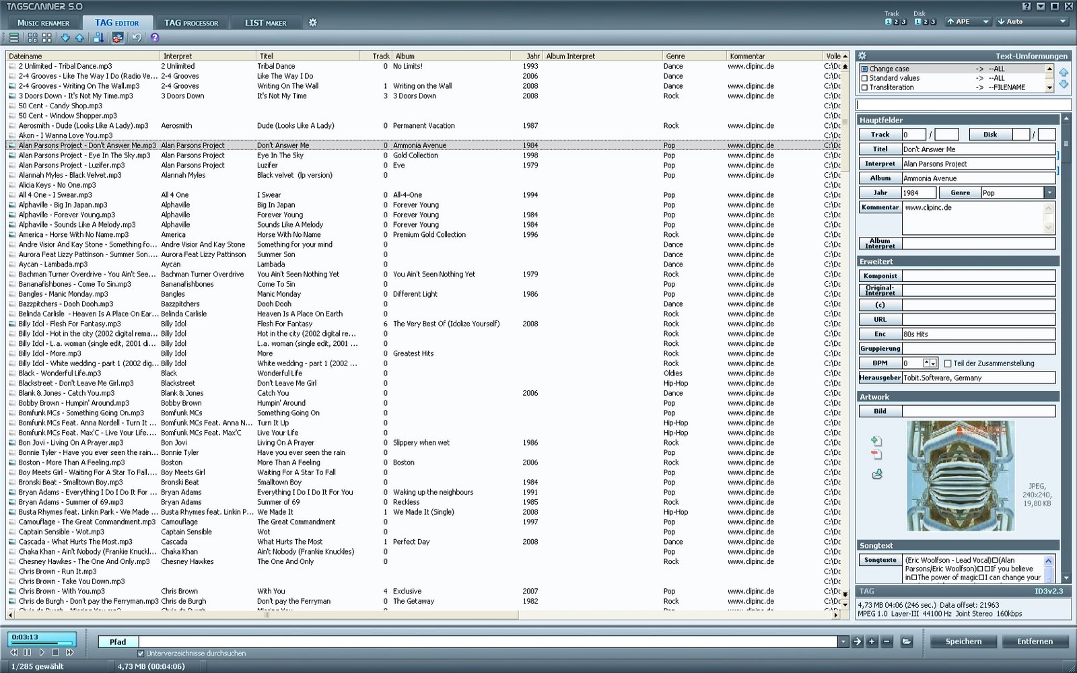1077x673 pixels.
Task: Open the Tag Processor tab
Action: (x=190, y=22)
